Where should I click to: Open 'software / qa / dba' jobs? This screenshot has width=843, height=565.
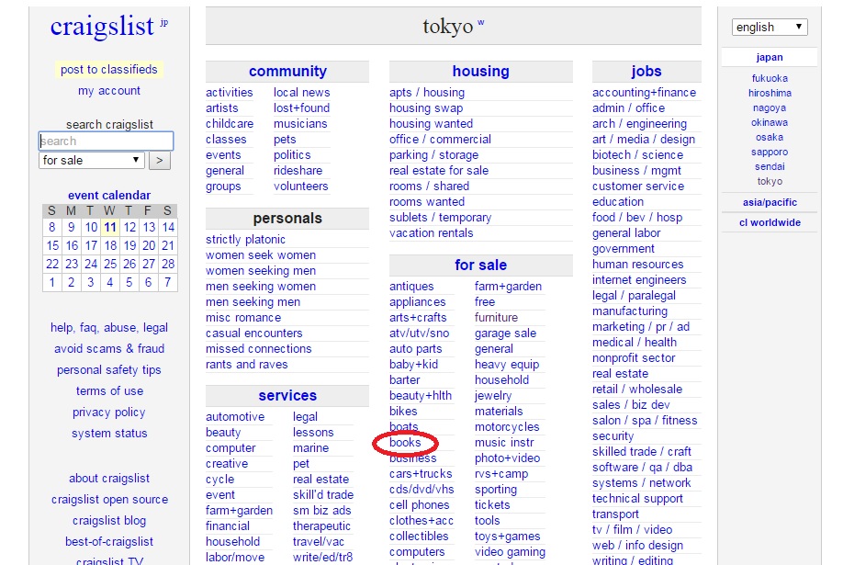642,467
